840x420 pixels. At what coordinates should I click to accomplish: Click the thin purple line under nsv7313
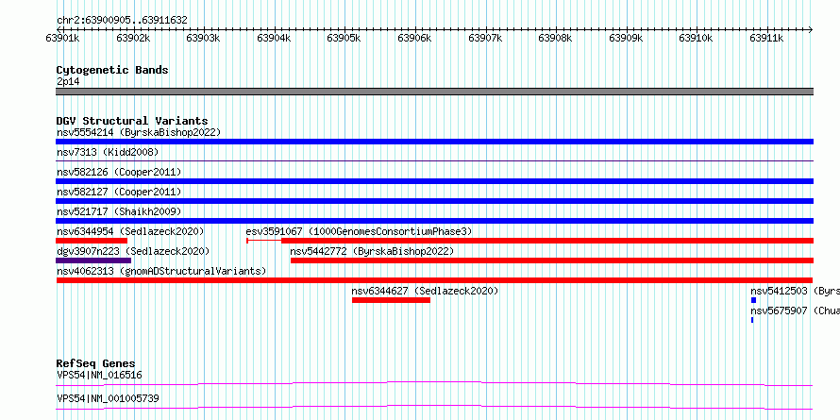[434, 160]
